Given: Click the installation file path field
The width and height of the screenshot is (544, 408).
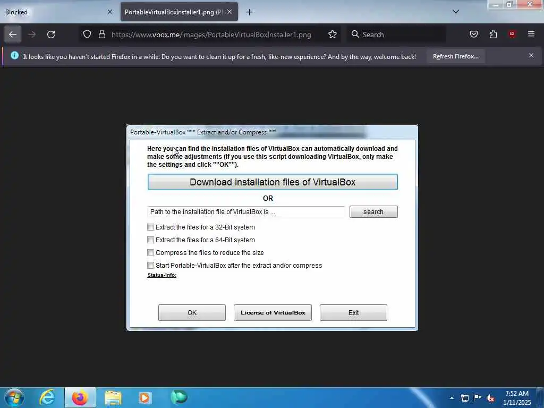Looking at the screenshot, I should coord(246,211).
